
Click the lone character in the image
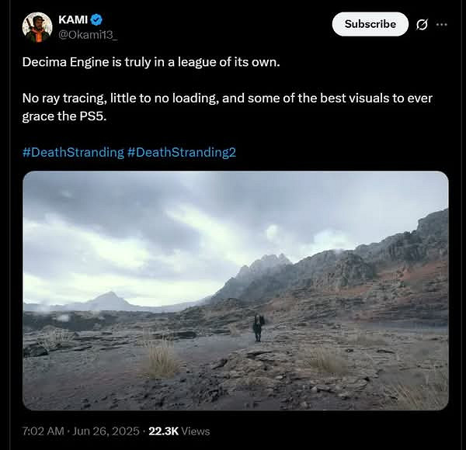pos(257,327)
